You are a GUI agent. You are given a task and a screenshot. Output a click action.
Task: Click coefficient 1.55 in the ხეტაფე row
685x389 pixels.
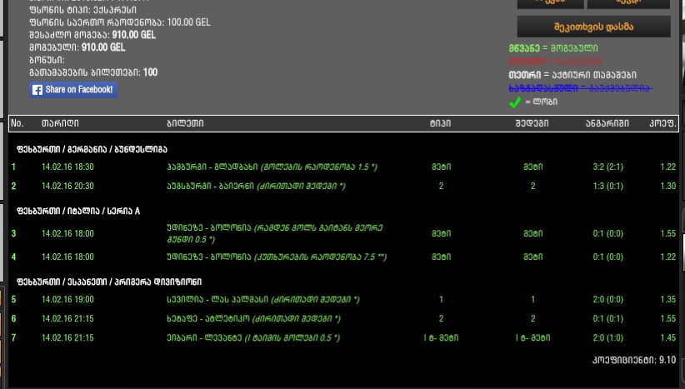tap(668, 319)
